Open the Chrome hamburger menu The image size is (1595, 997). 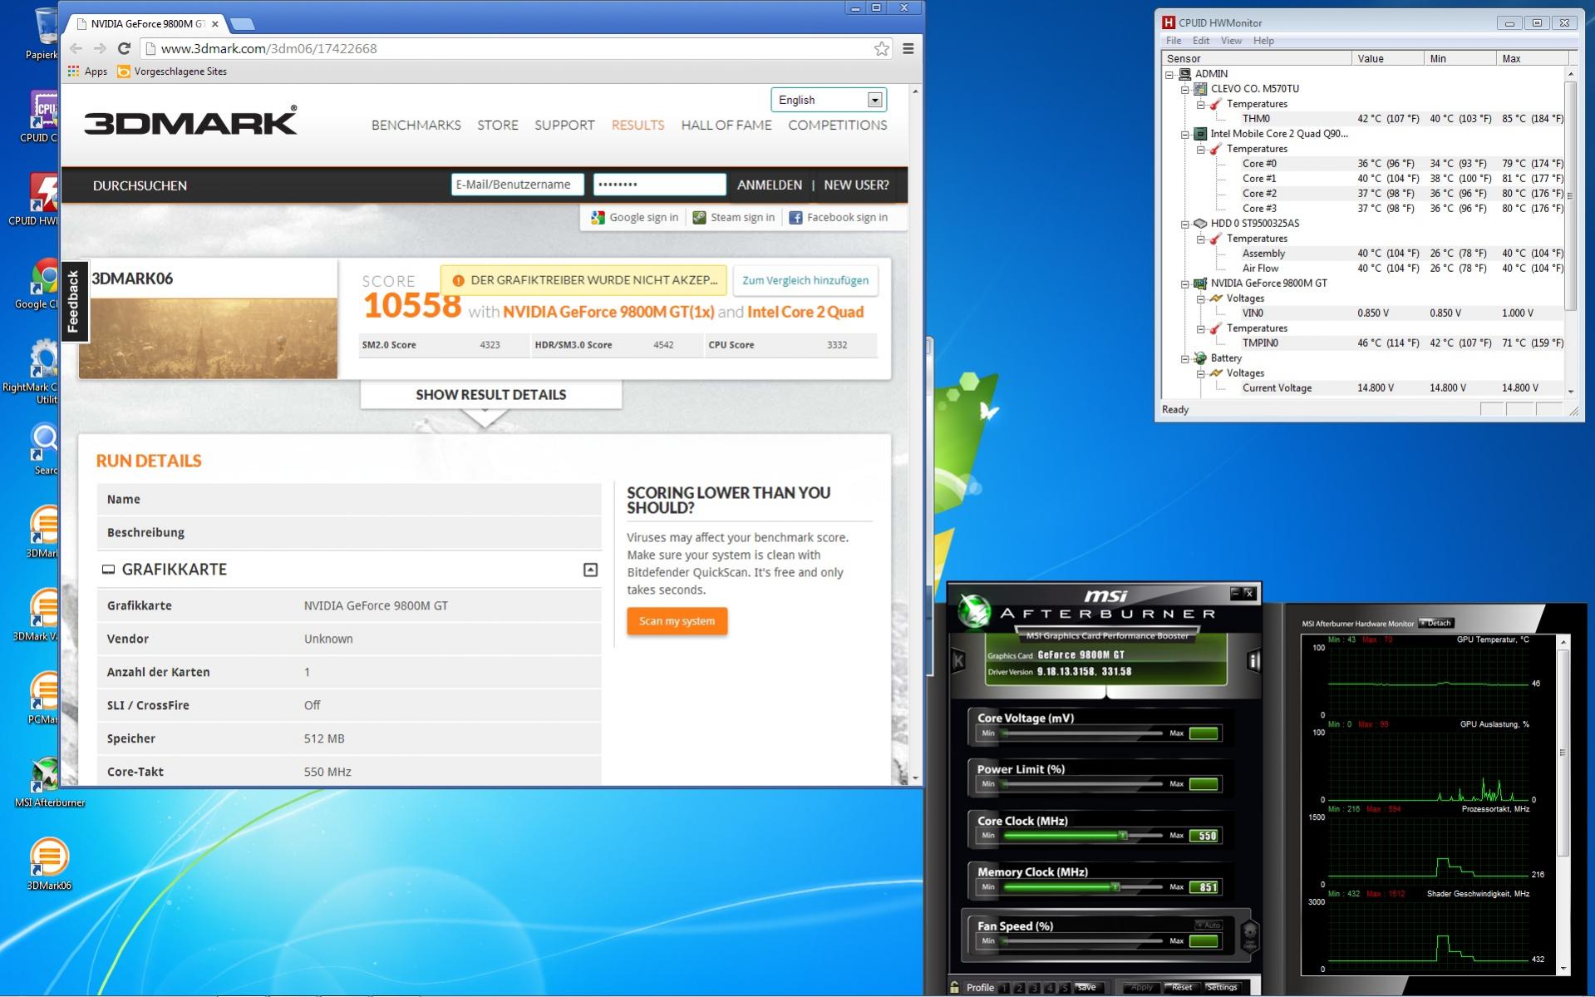[x=908, y=48]
